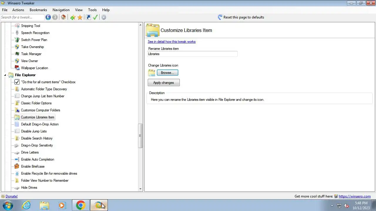Click the Automatic Folder Type Discovery icon
The image size is (376, 211).
[17, 89]
